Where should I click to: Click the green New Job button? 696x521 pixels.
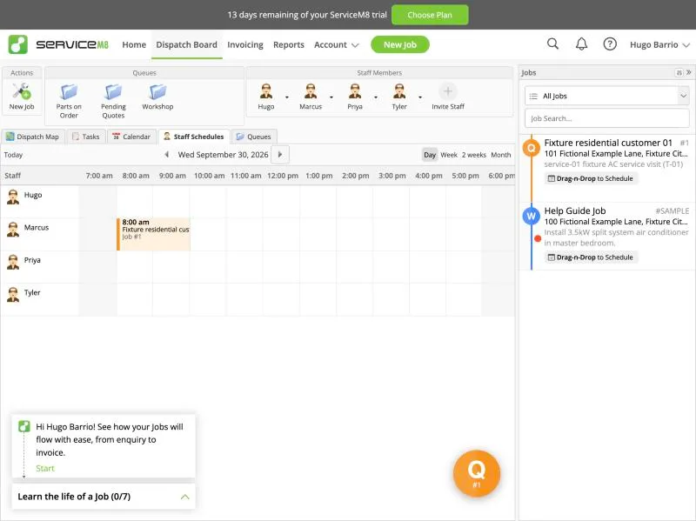click(x=400, y=44)
